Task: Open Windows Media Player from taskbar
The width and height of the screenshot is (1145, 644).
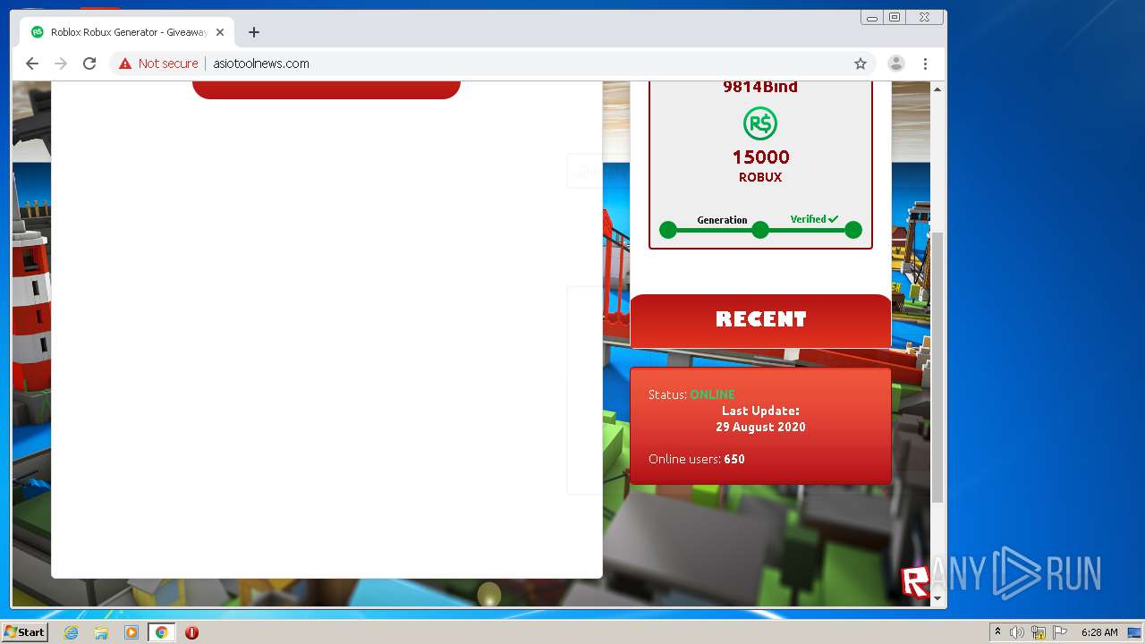Action: [x=131, y=632]
